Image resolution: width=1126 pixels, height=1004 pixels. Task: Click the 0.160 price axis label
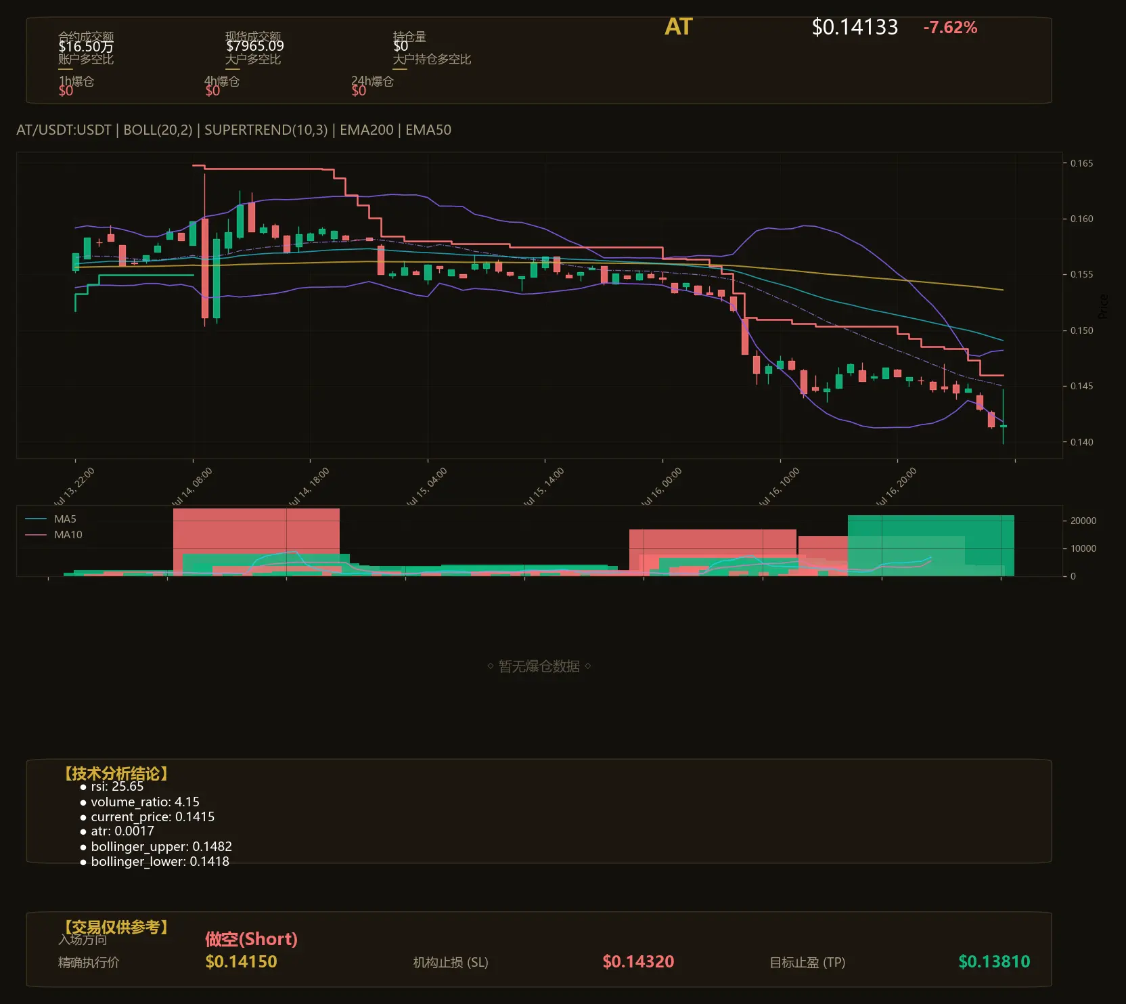click(x=1081, y=219)
